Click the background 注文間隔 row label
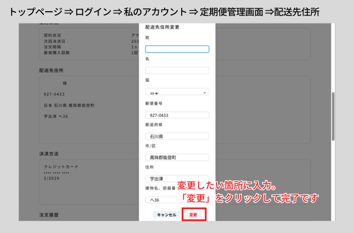This screenshot has height=233, width=354. coord(53,47)
